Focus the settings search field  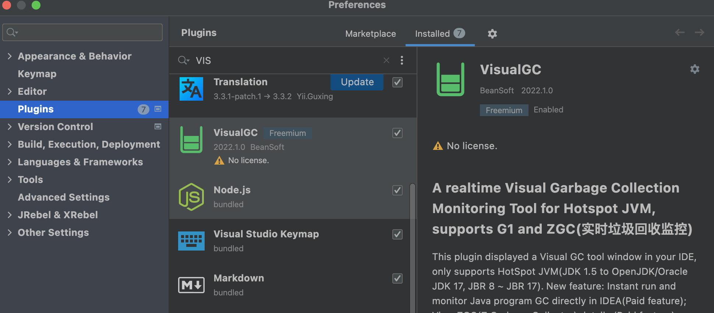pyautogui.click(x=82, y=32)
